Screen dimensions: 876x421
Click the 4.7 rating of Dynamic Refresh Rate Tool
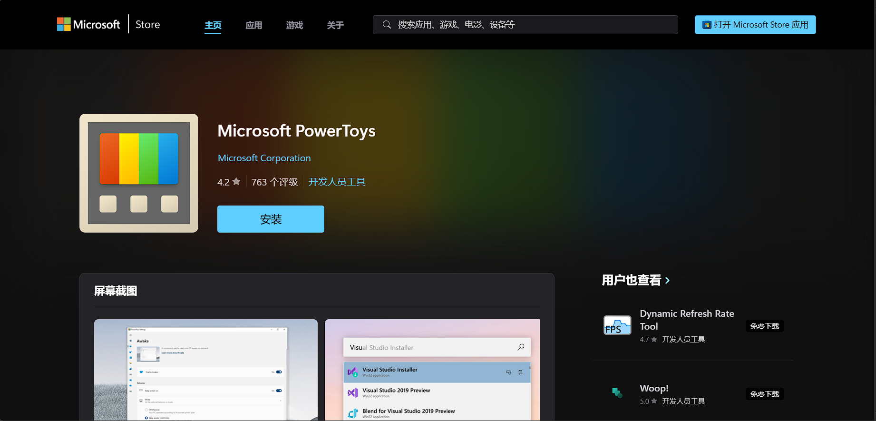point(648,339)
